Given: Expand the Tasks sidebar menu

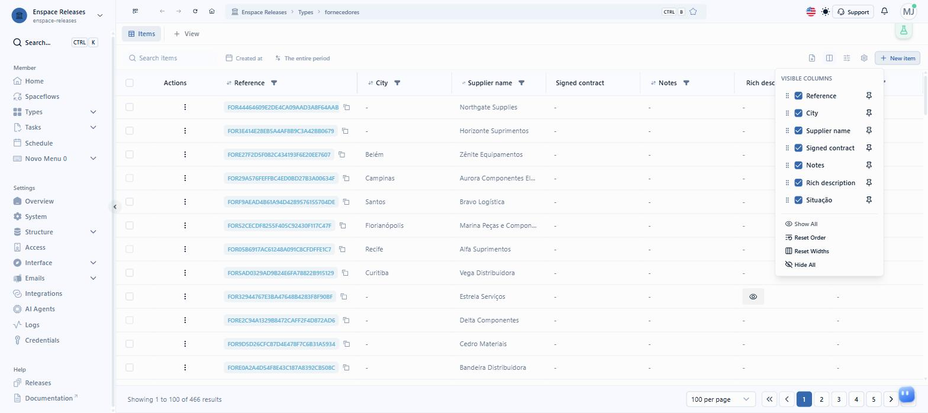Looking at the screenshot, I should tap(93, 127).
